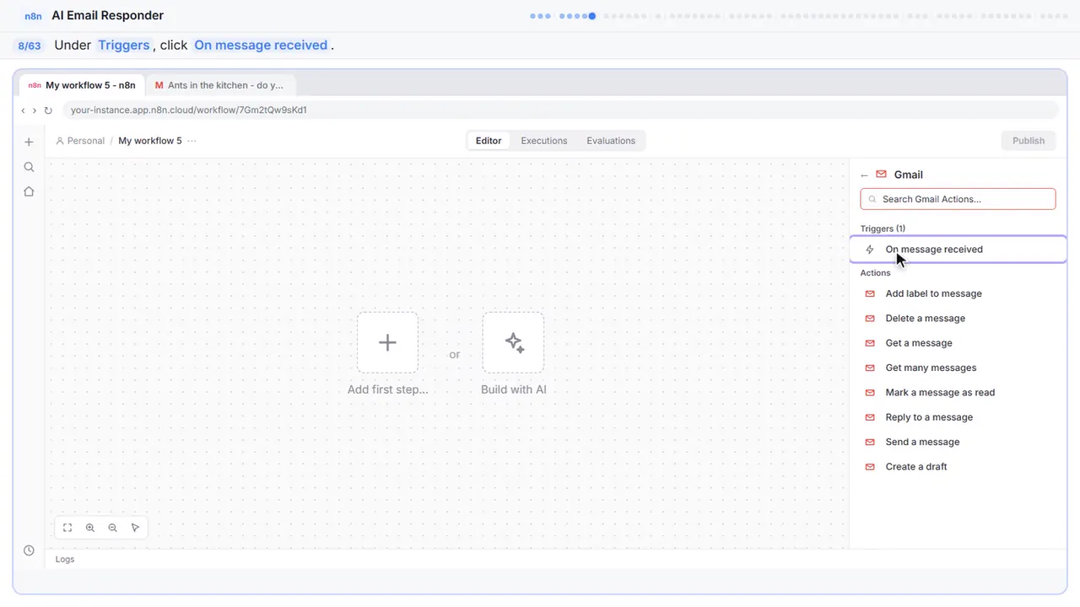Zoom in on the workflow canvas
Viewport: 1080px width, 607px height.
pyautogui.click(x=90, y=528)
